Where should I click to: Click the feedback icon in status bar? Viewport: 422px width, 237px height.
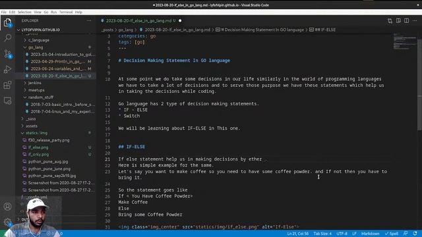(x=406, y=234)
